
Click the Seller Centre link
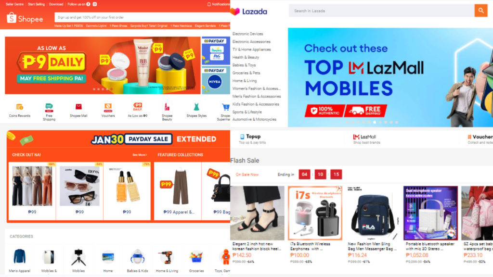point(14,4)
